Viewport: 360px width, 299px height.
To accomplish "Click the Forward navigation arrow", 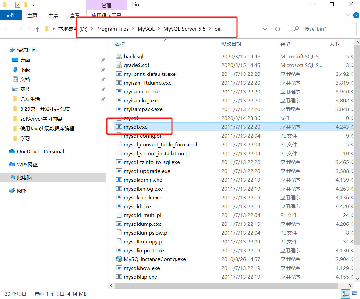I will [x=20, y=29].
